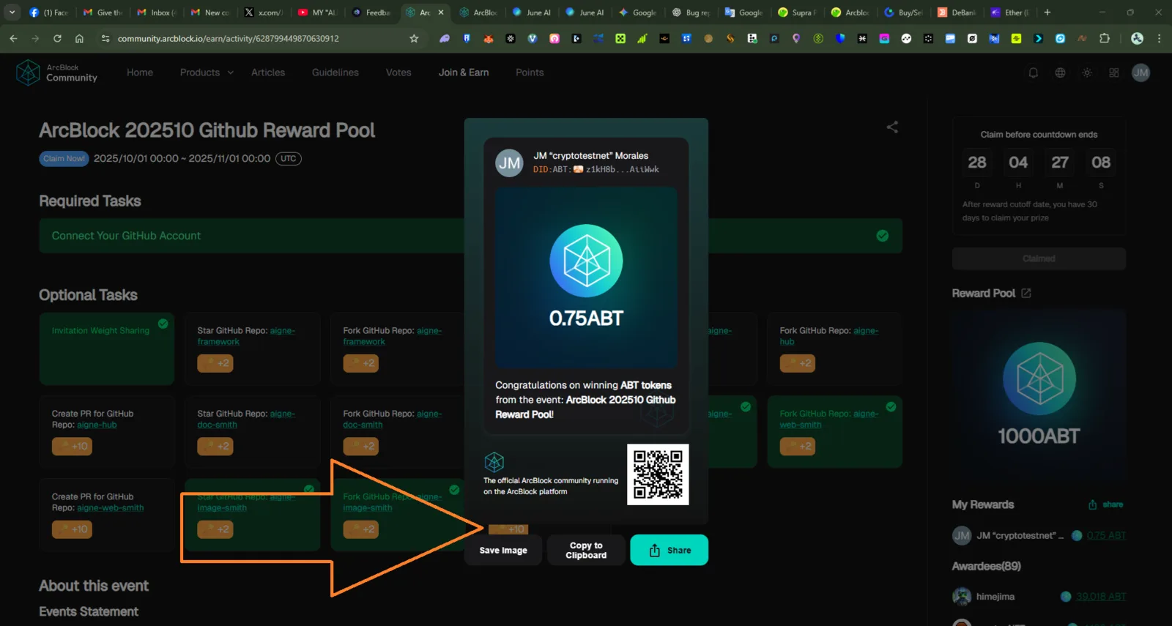Image resolution: width=1172 pixels, height=626 pixels.
Task: Open aigne-doc-smith link in Star repo card
Action: click(245, 419)
